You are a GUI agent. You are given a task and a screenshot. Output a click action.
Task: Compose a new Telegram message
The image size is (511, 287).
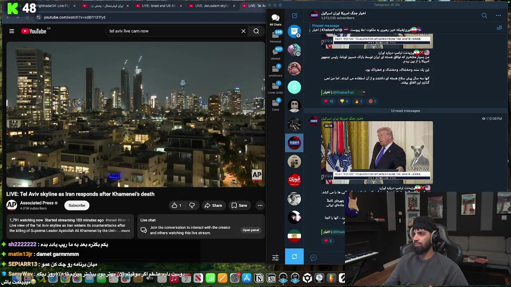click(295, 16)
